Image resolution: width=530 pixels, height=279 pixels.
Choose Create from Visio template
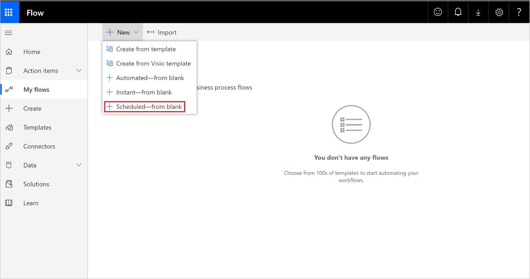[153, 63]
